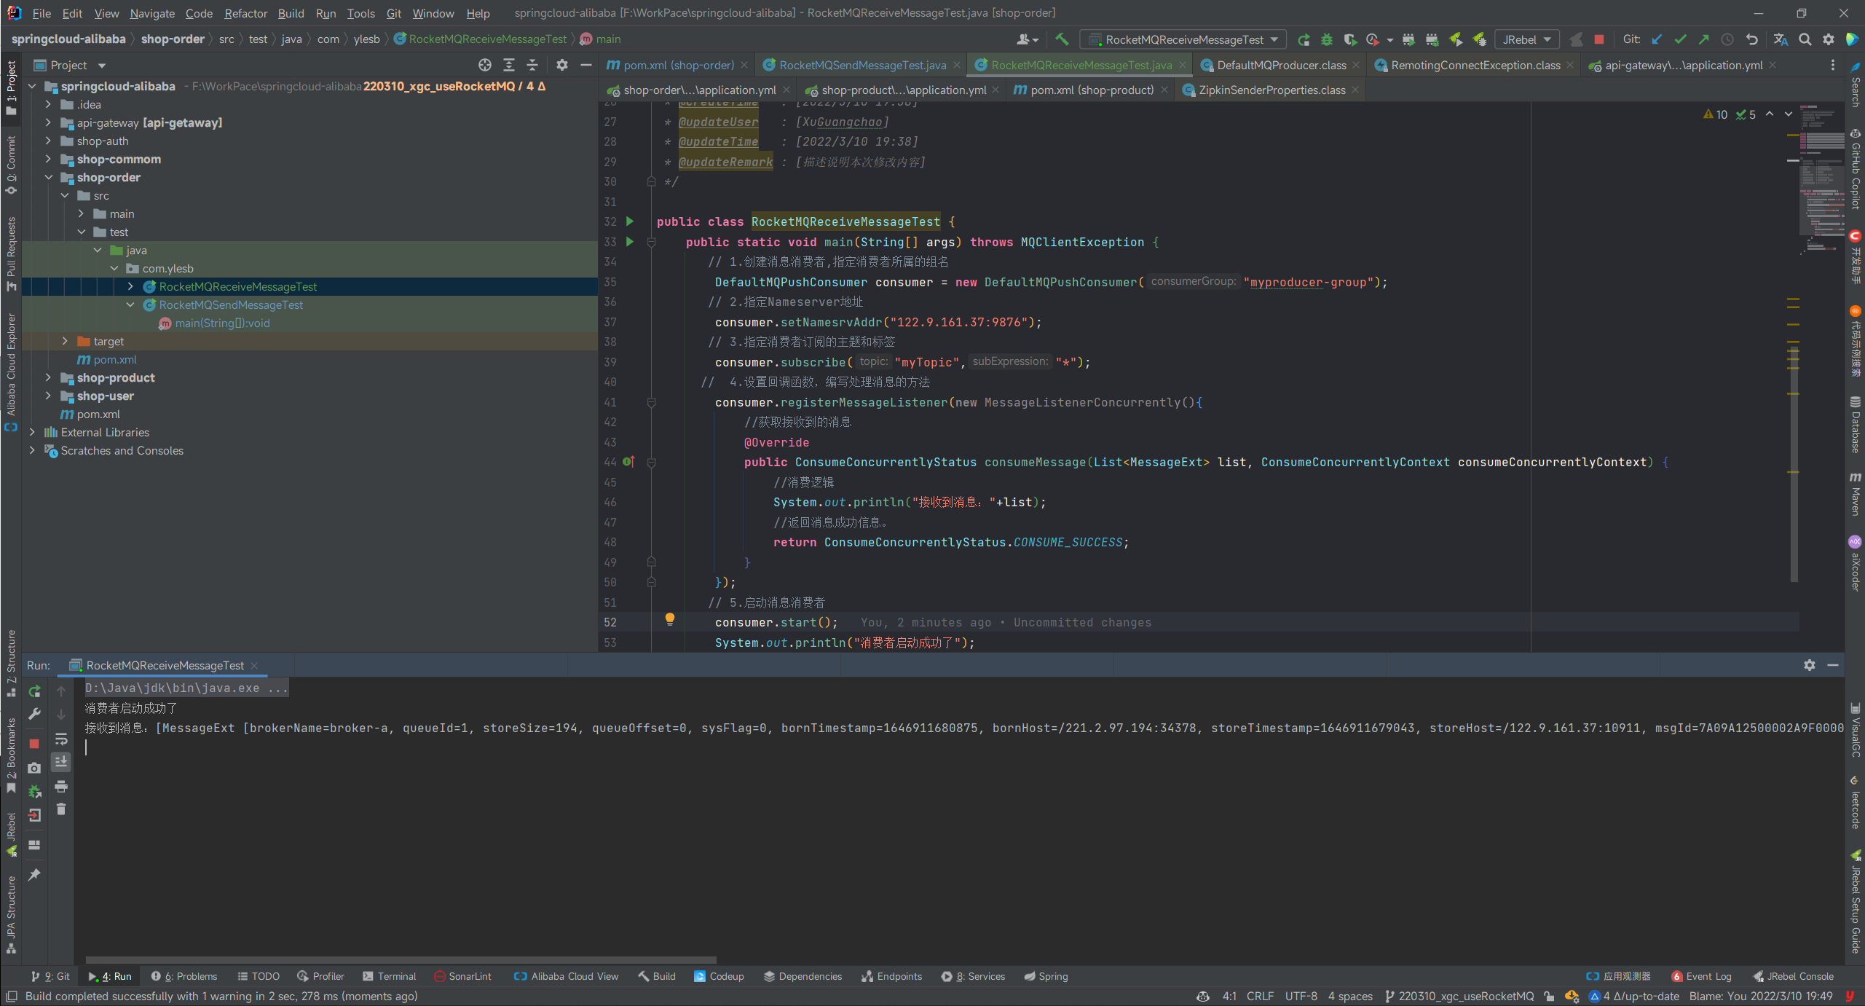Screen dimensions: 1865x1006
Task: Rerun the RocketMQReceiveMessageTest process
Action: 34,691
